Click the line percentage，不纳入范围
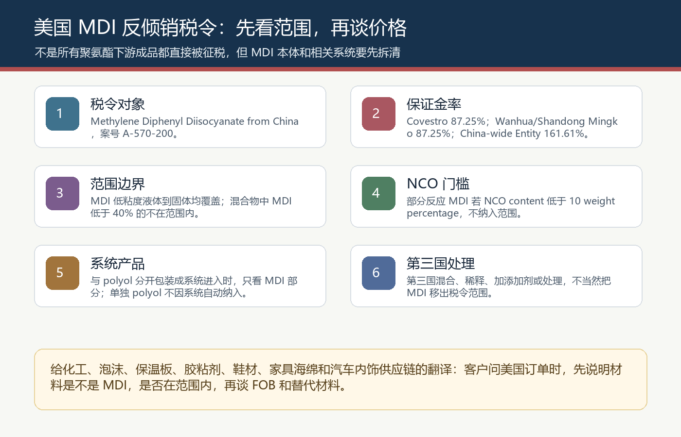Image resolution: width=681 pixels, height=437 pixels. (x=466, y=213)
